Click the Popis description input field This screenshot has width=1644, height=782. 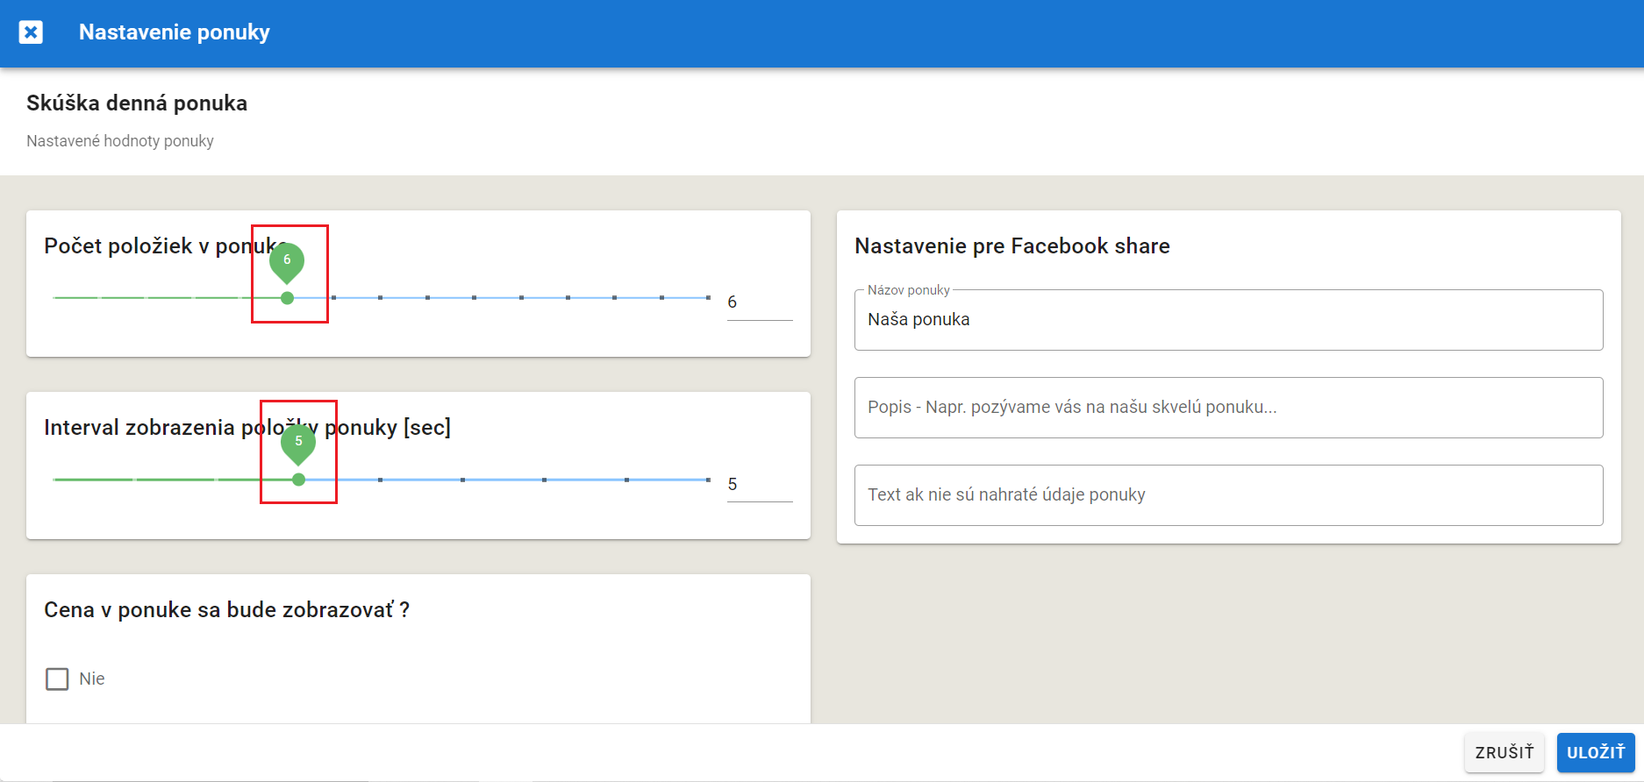coord(1228,408)
